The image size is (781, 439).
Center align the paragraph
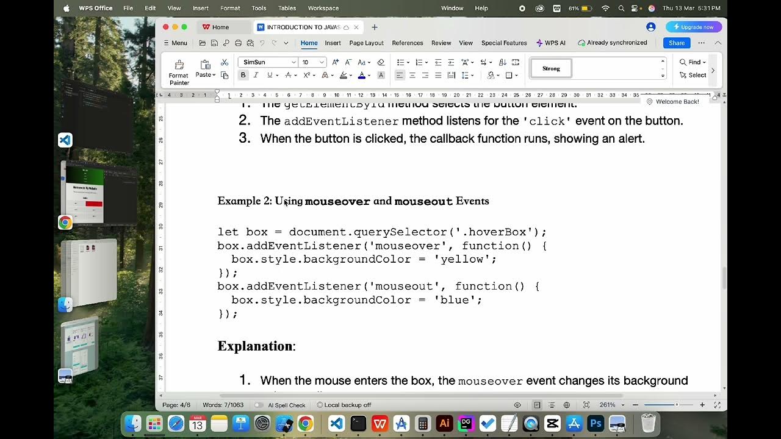pyautogui.click(x=412, y=75)
